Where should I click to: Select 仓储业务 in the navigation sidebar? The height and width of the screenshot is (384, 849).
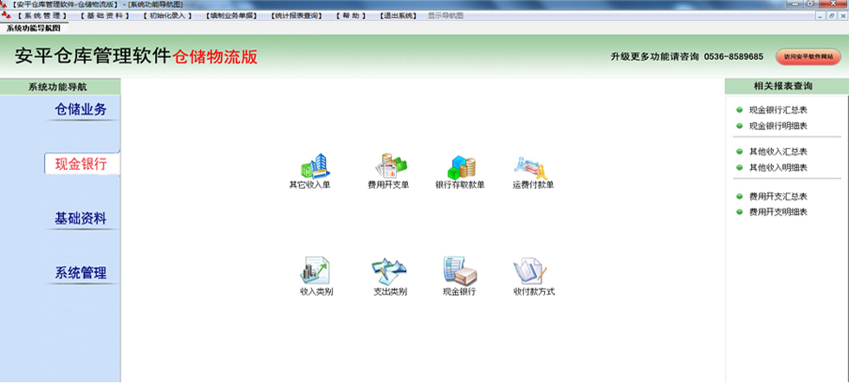[81, 110]
